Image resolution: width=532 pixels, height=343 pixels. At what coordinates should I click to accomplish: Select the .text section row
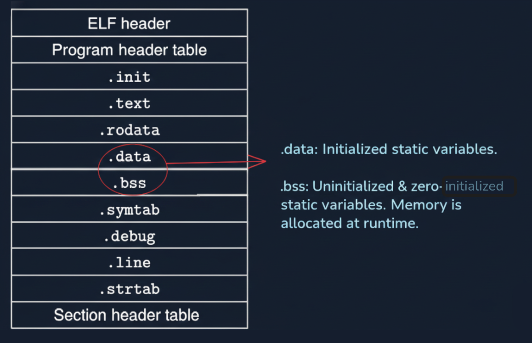(x=129, y=103)
